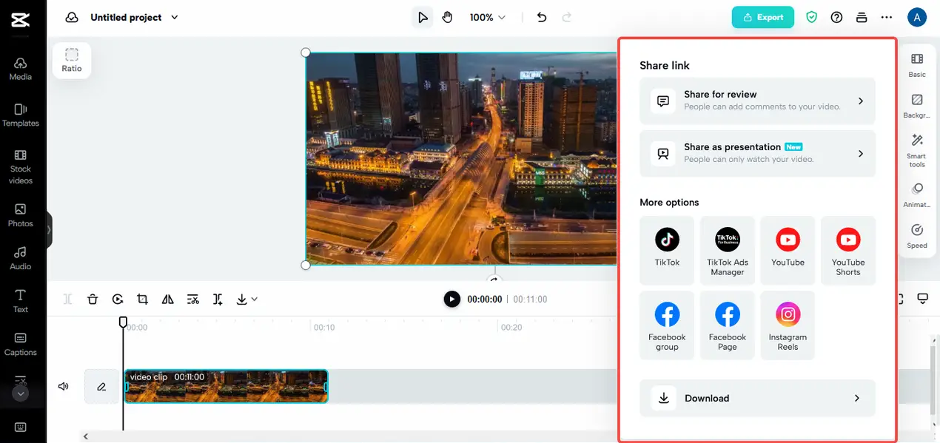Expand the 100% zoom level dropdown
The height and width of the screenshot is (443, 940).
(488, 17)
